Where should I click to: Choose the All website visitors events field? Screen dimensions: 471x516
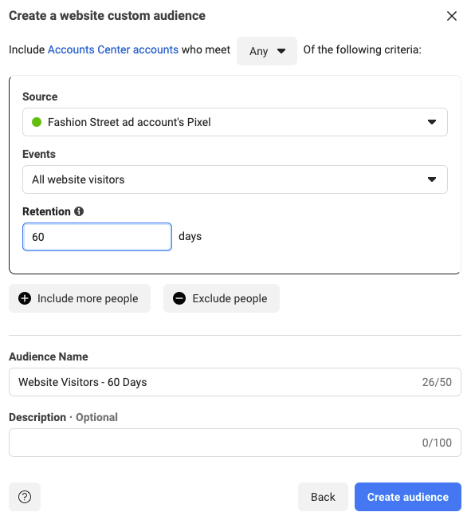(235, 179)
